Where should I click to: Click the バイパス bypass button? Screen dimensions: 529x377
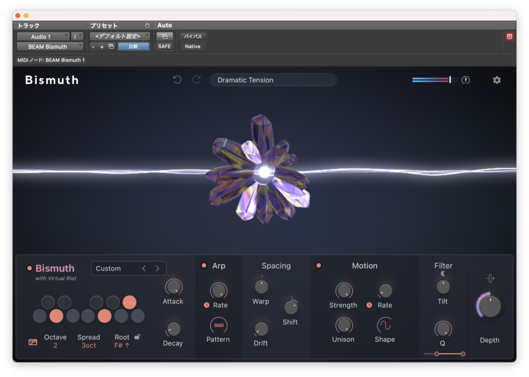tap(193, 36)
